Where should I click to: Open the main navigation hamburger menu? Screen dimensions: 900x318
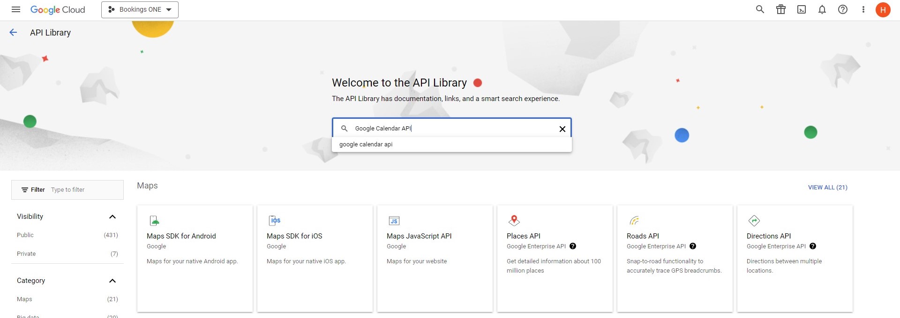15,9
